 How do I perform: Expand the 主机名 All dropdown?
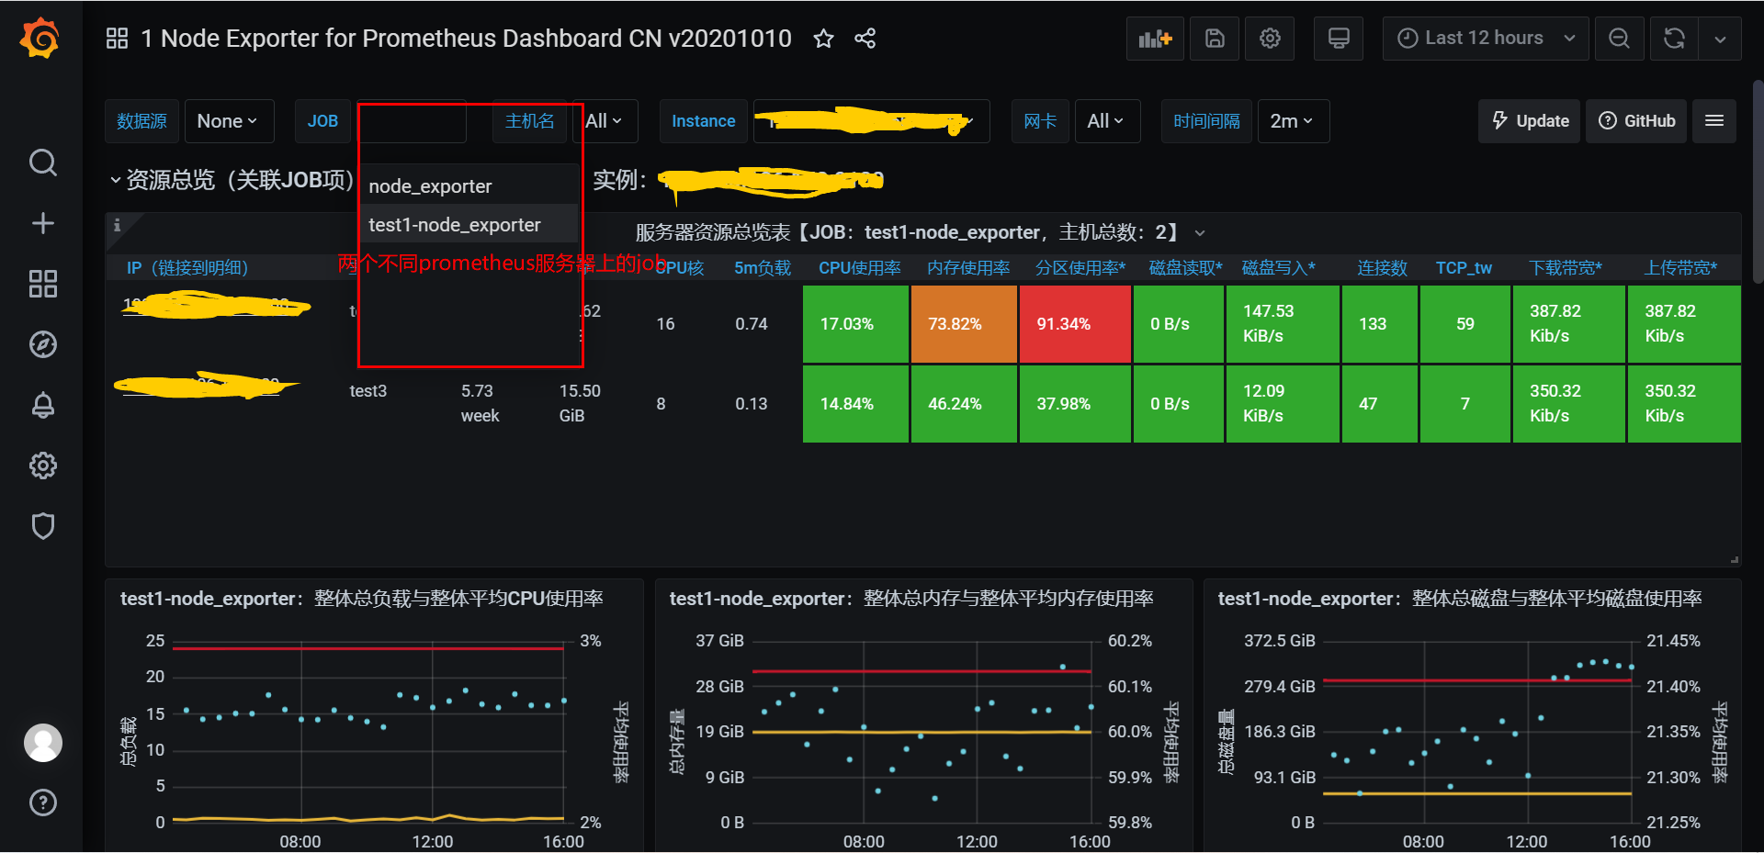point(604,120)
